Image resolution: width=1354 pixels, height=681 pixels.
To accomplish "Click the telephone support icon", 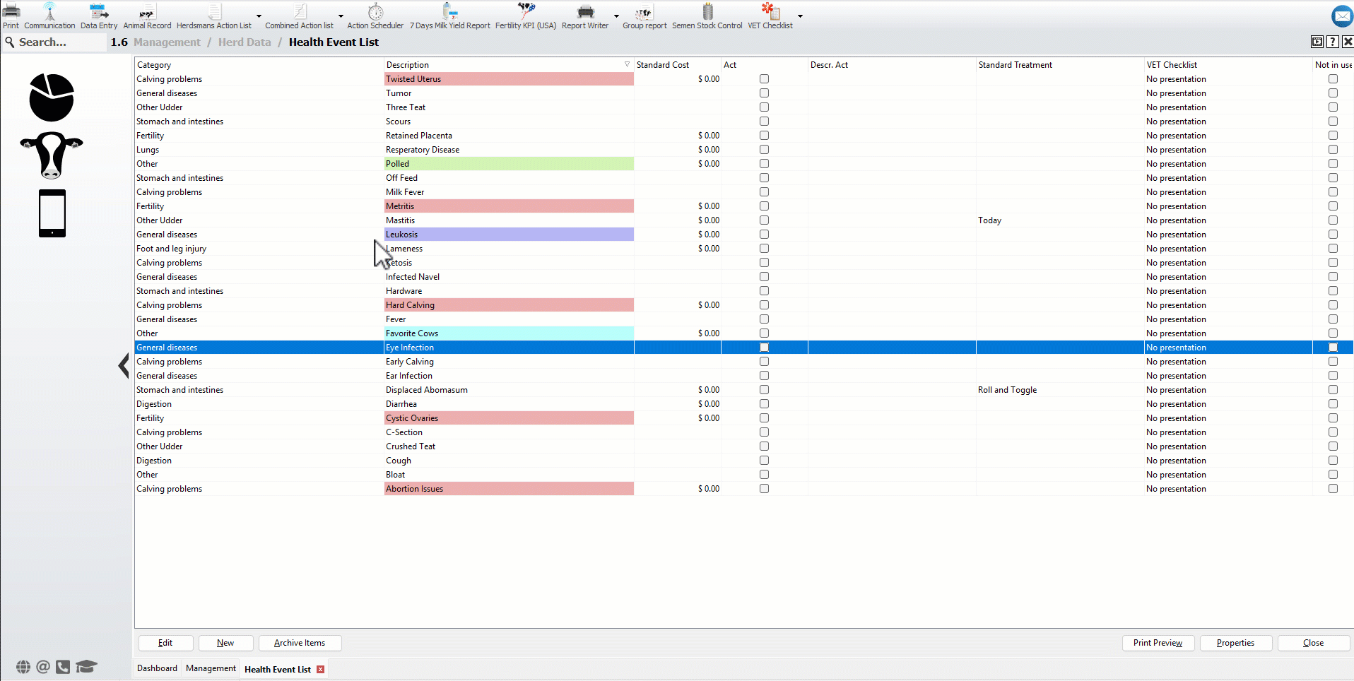I will (x=63, y=666).
